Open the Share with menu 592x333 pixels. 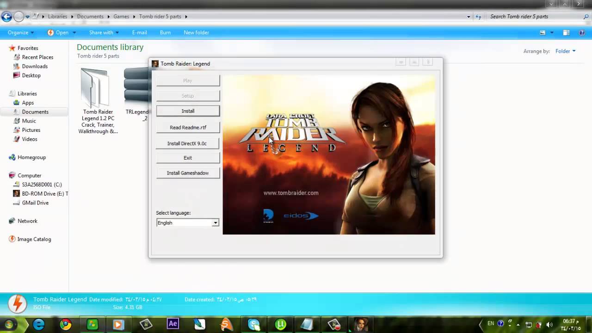104,32
